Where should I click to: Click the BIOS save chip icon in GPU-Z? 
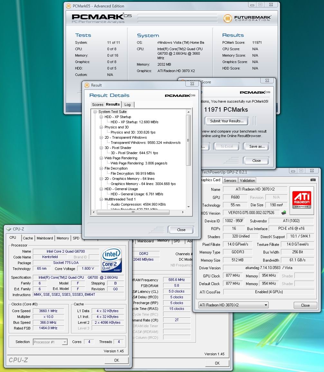[284, 213]
